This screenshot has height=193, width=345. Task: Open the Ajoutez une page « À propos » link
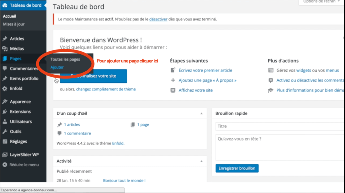click(x=207, y=81)
